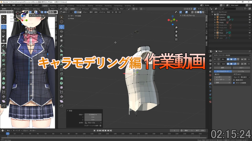
Task: Switch perspective/orthographic grid icon in viewport
Action: click(176, 39)
